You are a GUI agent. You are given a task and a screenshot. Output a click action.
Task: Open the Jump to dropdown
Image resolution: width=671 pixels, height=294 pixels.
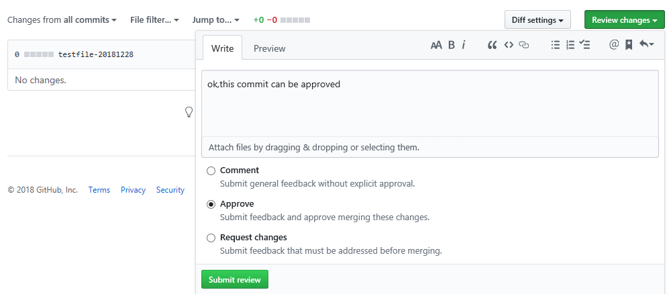coord(215,20)
